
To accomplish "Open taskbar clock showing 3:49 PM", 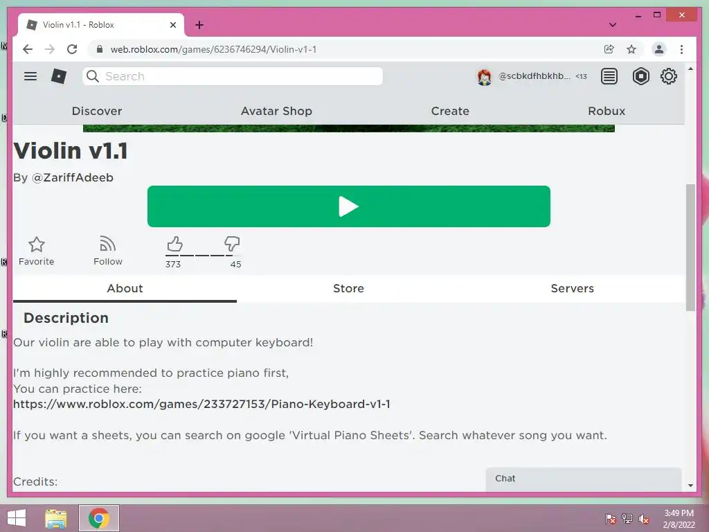I will click(679, 519).
